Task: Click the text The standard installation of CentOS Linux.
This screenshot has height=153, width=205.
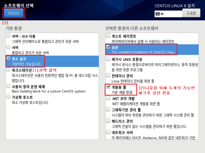Action: pyautogui.click(x=143, y=52)
